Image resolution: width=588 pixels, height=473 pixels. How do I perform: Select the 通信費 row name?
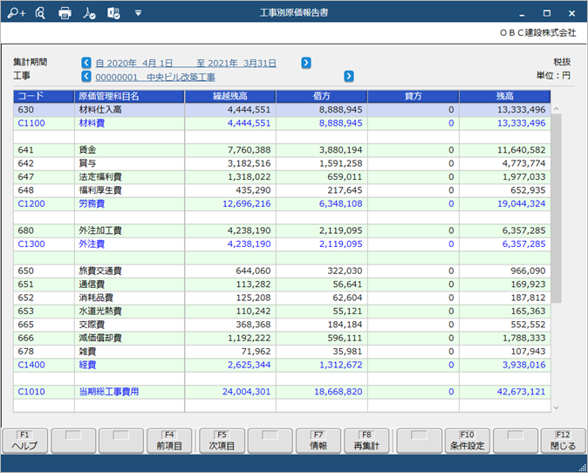coord(92,284)
